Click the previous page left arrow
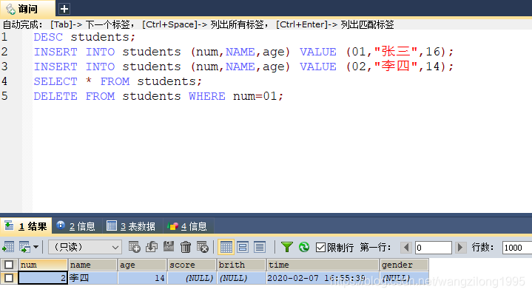This screenshot has width=532, height=295. pos(406,247)
